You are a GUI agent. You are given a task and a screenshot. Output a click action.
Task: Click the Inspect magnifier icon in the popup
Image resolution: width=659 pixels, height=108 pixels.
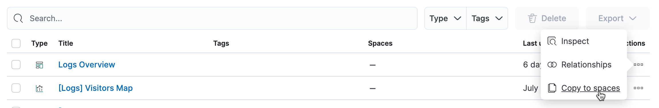pyautogui.click(x=552, y=41)
